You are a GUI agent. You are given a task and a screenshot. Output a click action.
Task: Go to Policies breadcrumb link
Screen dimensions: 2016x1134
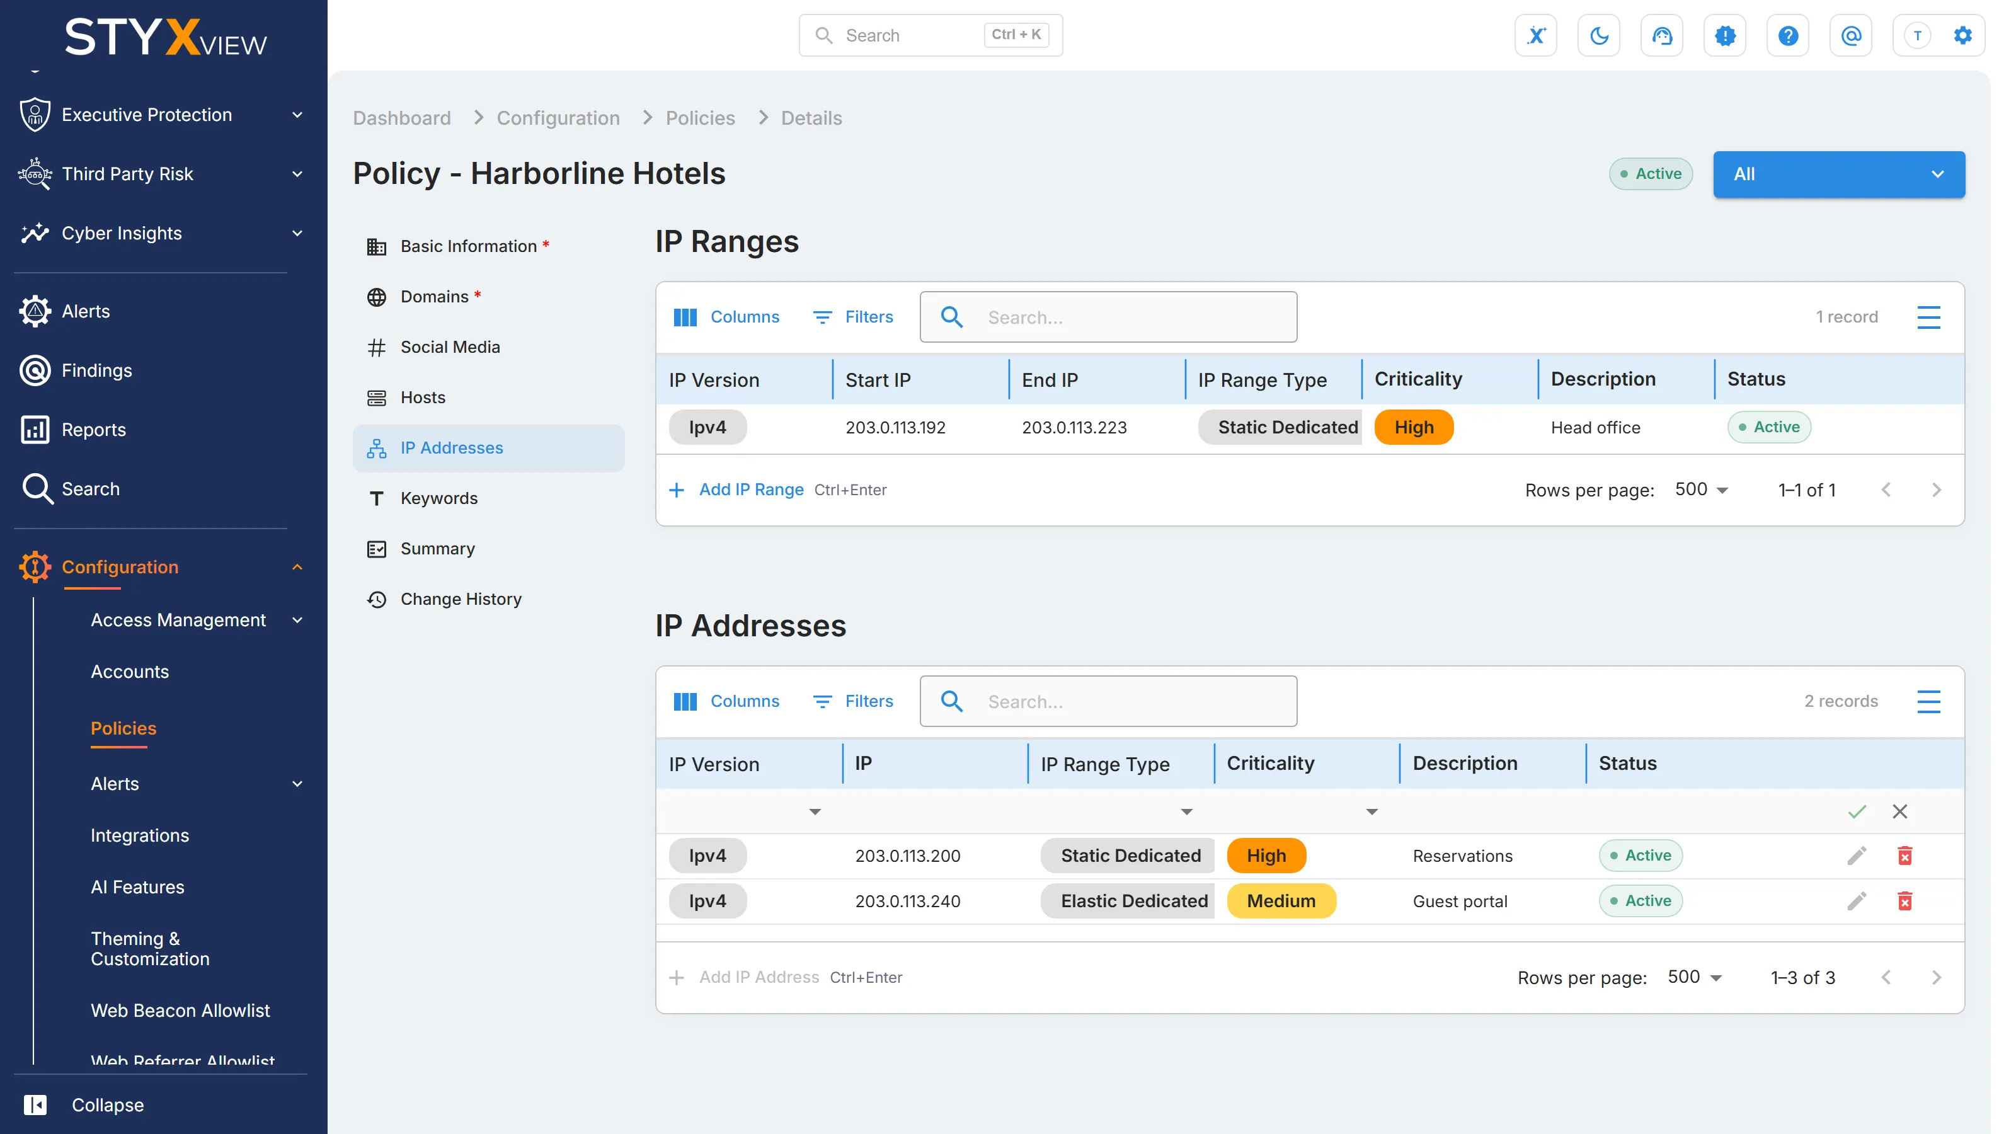tap(700, 118)
